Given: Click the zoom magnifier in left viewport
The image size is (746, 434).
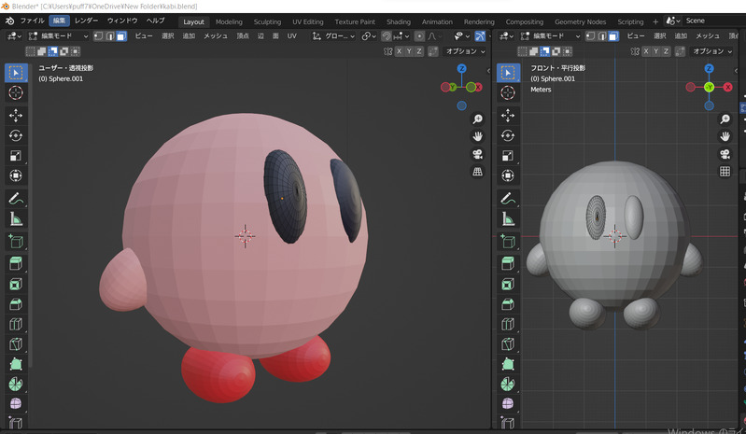Looking at the screenshot, I should [477, 119].
